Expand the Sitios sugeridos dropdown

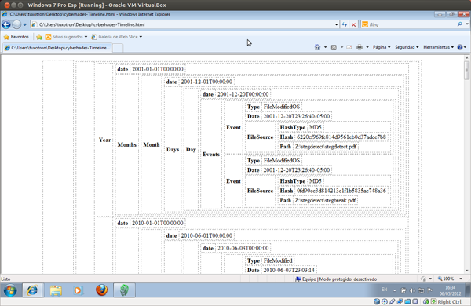point(86,37)
